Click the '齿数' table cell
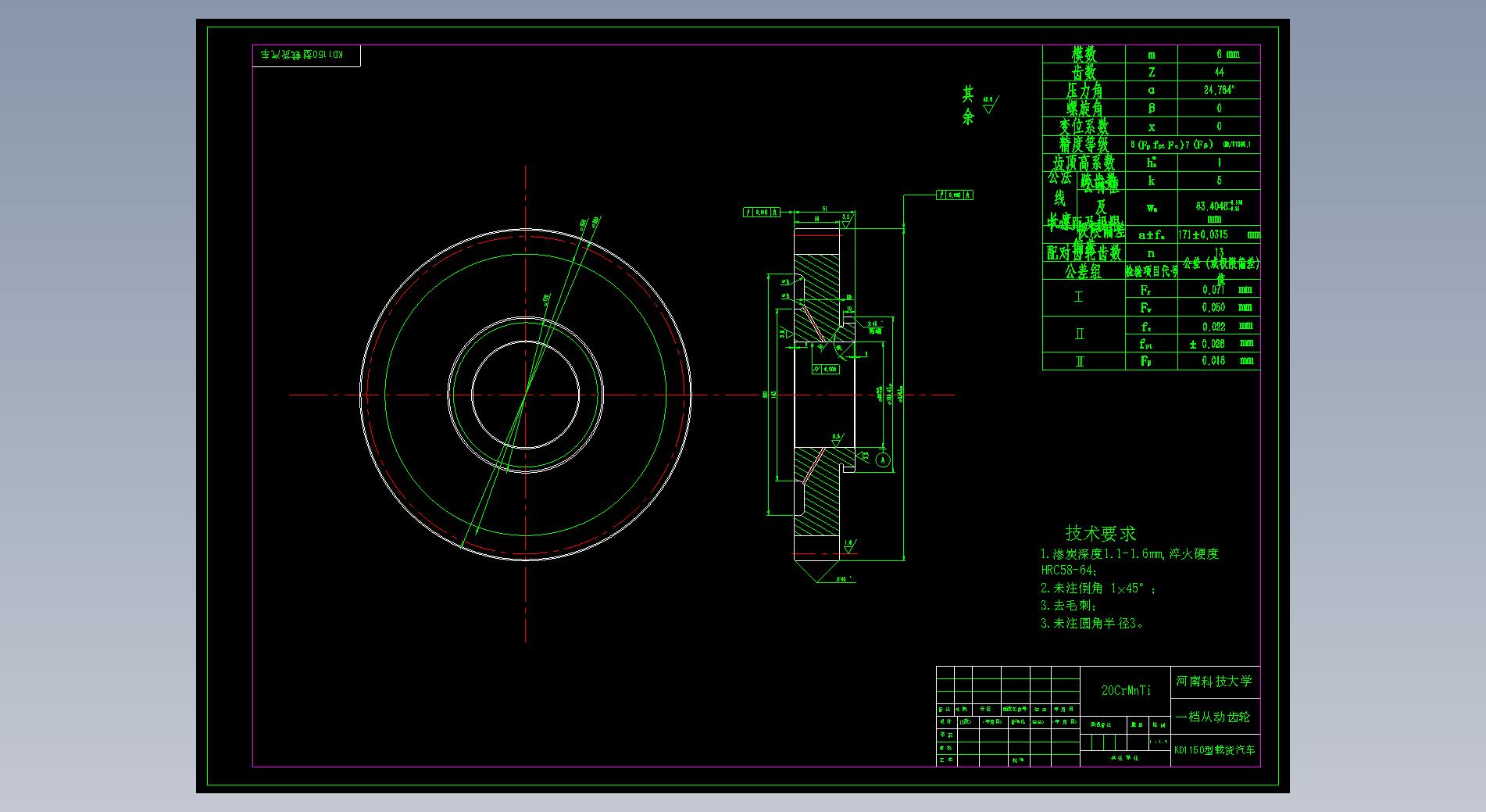 (x=1084, y=73)
